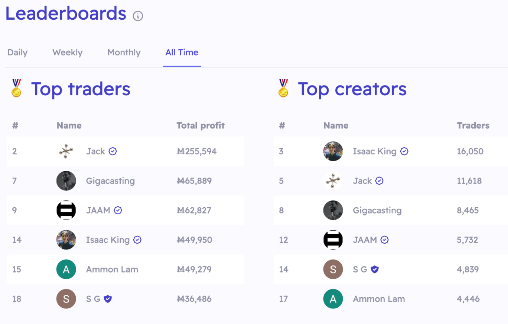Click the verified badge next to Jack in Top traders
Screen dimensions: 508x324
coord(113,151)
